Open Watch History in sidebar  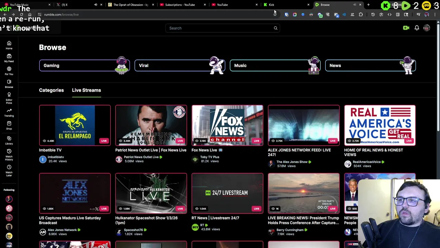click(9, 155)
